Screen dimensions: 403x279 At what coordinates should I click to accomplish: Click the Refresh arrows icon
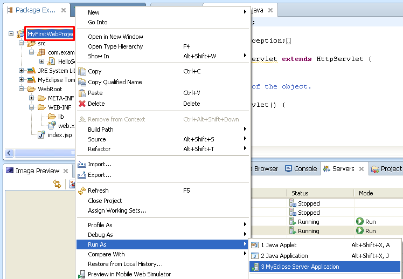click(82, 190)
